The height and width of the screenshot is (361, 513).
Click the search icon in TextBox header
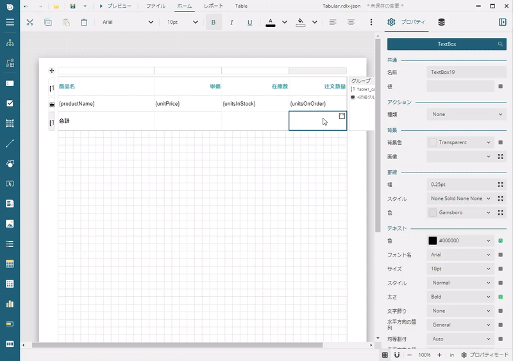tap(501, 44)
